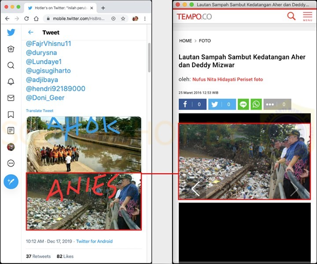Bookmark page with the star icon

[123, 18]
